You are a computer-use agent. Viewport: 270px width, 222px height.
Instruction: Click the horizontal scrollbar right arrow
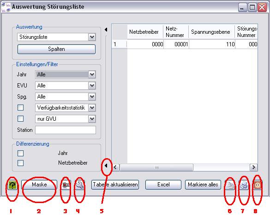[254, 167]
